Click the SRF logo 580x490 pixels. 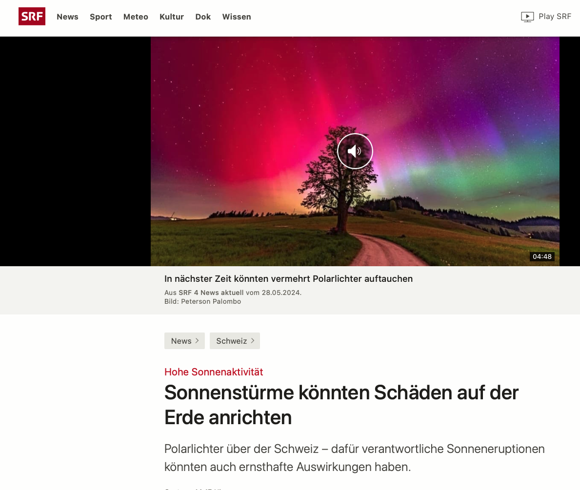pos(32,16)
